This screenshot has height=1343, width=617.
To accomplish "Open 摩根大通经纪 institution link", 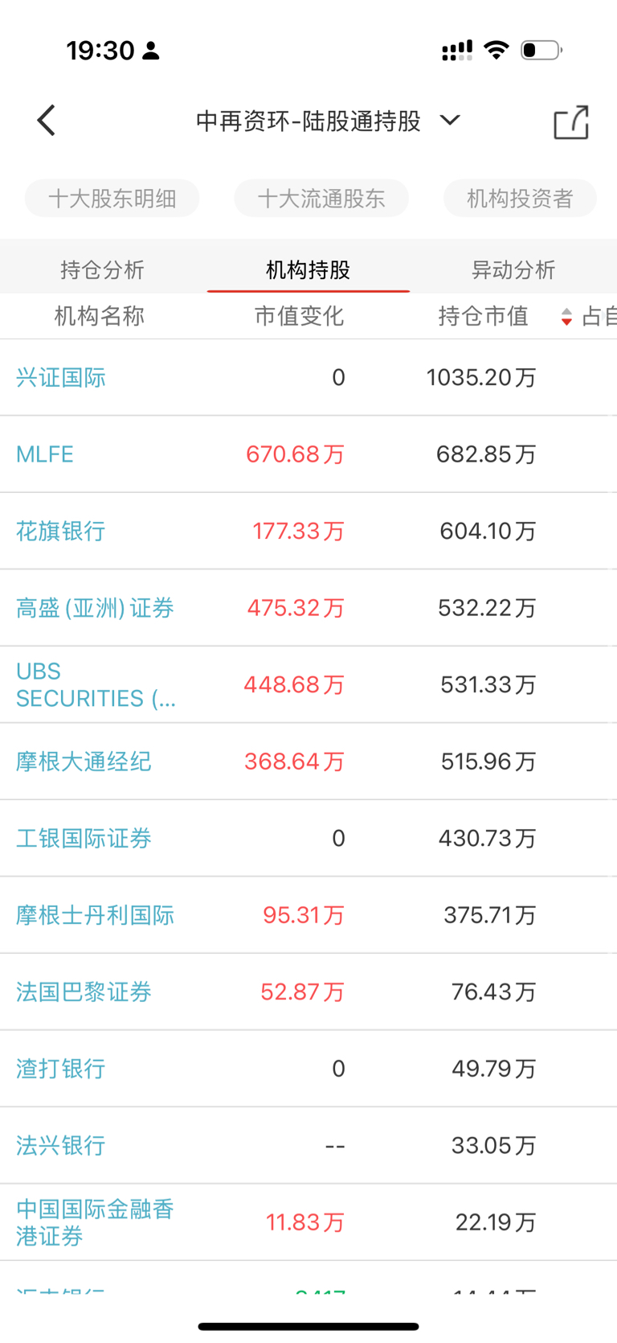I will tap(84, 762).
